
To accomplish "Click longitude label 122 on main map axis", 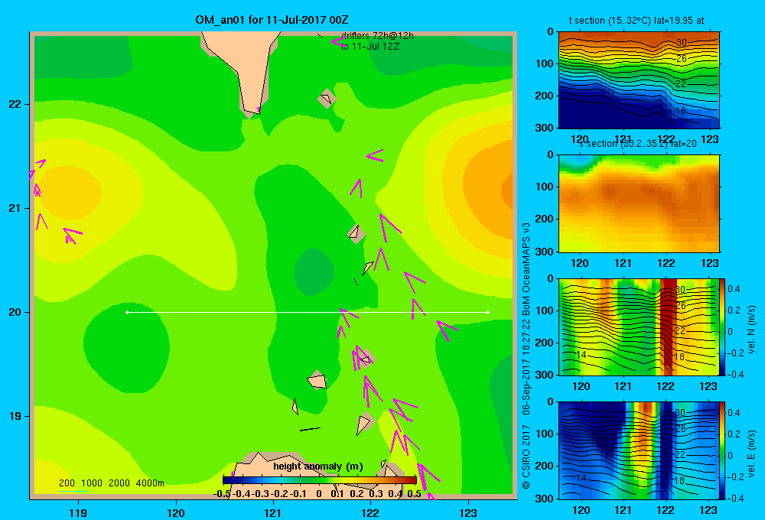I will tap(370, 512).
